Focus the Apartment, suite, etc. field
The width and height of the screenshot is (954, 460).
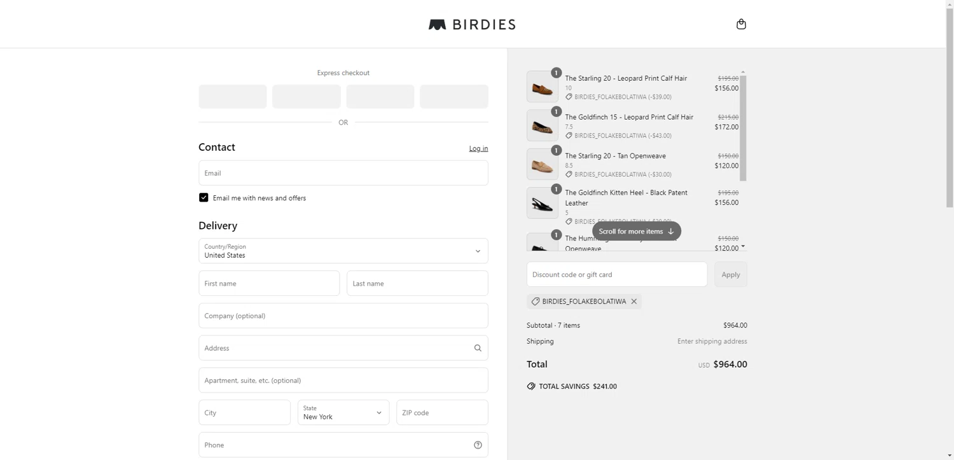point(343,380)
